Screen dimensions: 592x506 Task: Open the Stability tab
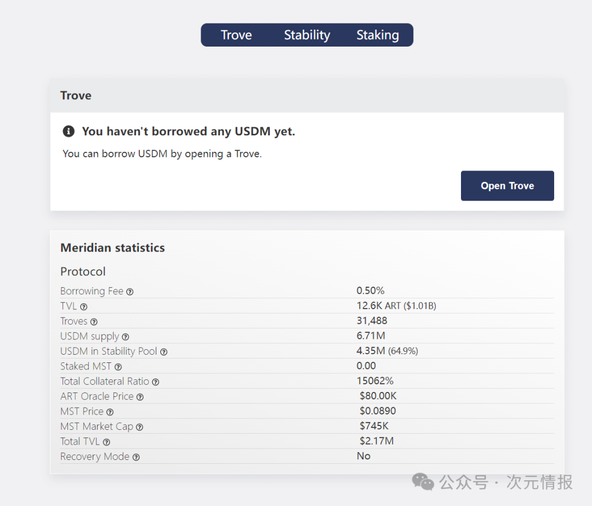[x=307, y=35]
